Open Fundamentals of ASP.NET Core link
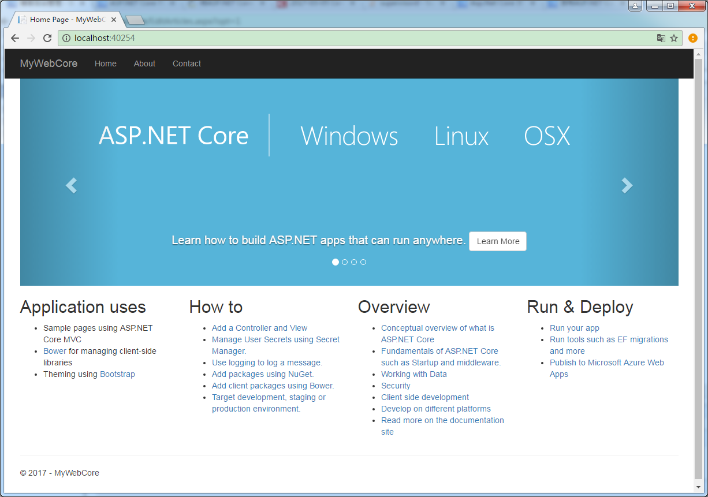The height and width of the screenshot is (497, 708). click(441, 357)
